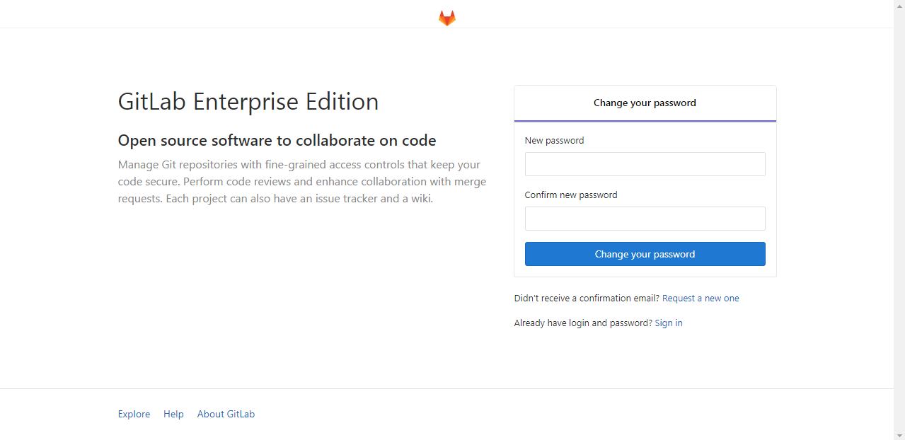The image size is (905, 440).
Task: Click the scrollbar down arrow
Action: click(899, 434)
